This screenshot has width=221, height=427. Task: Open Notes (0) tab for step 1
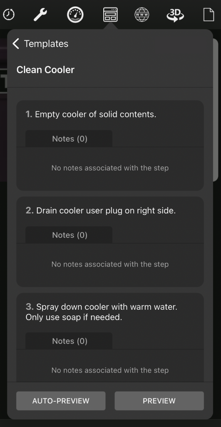69,138
